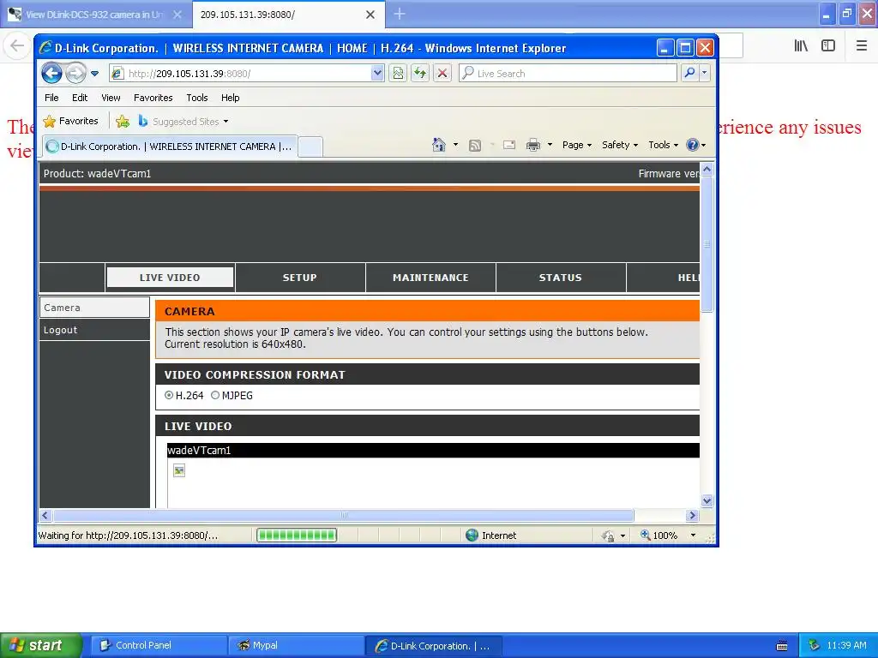Viewport: 878px width, 658px height.
Task: Close the 209.105.131.39:8080 outer browser tab
Action: coord(370,15)
